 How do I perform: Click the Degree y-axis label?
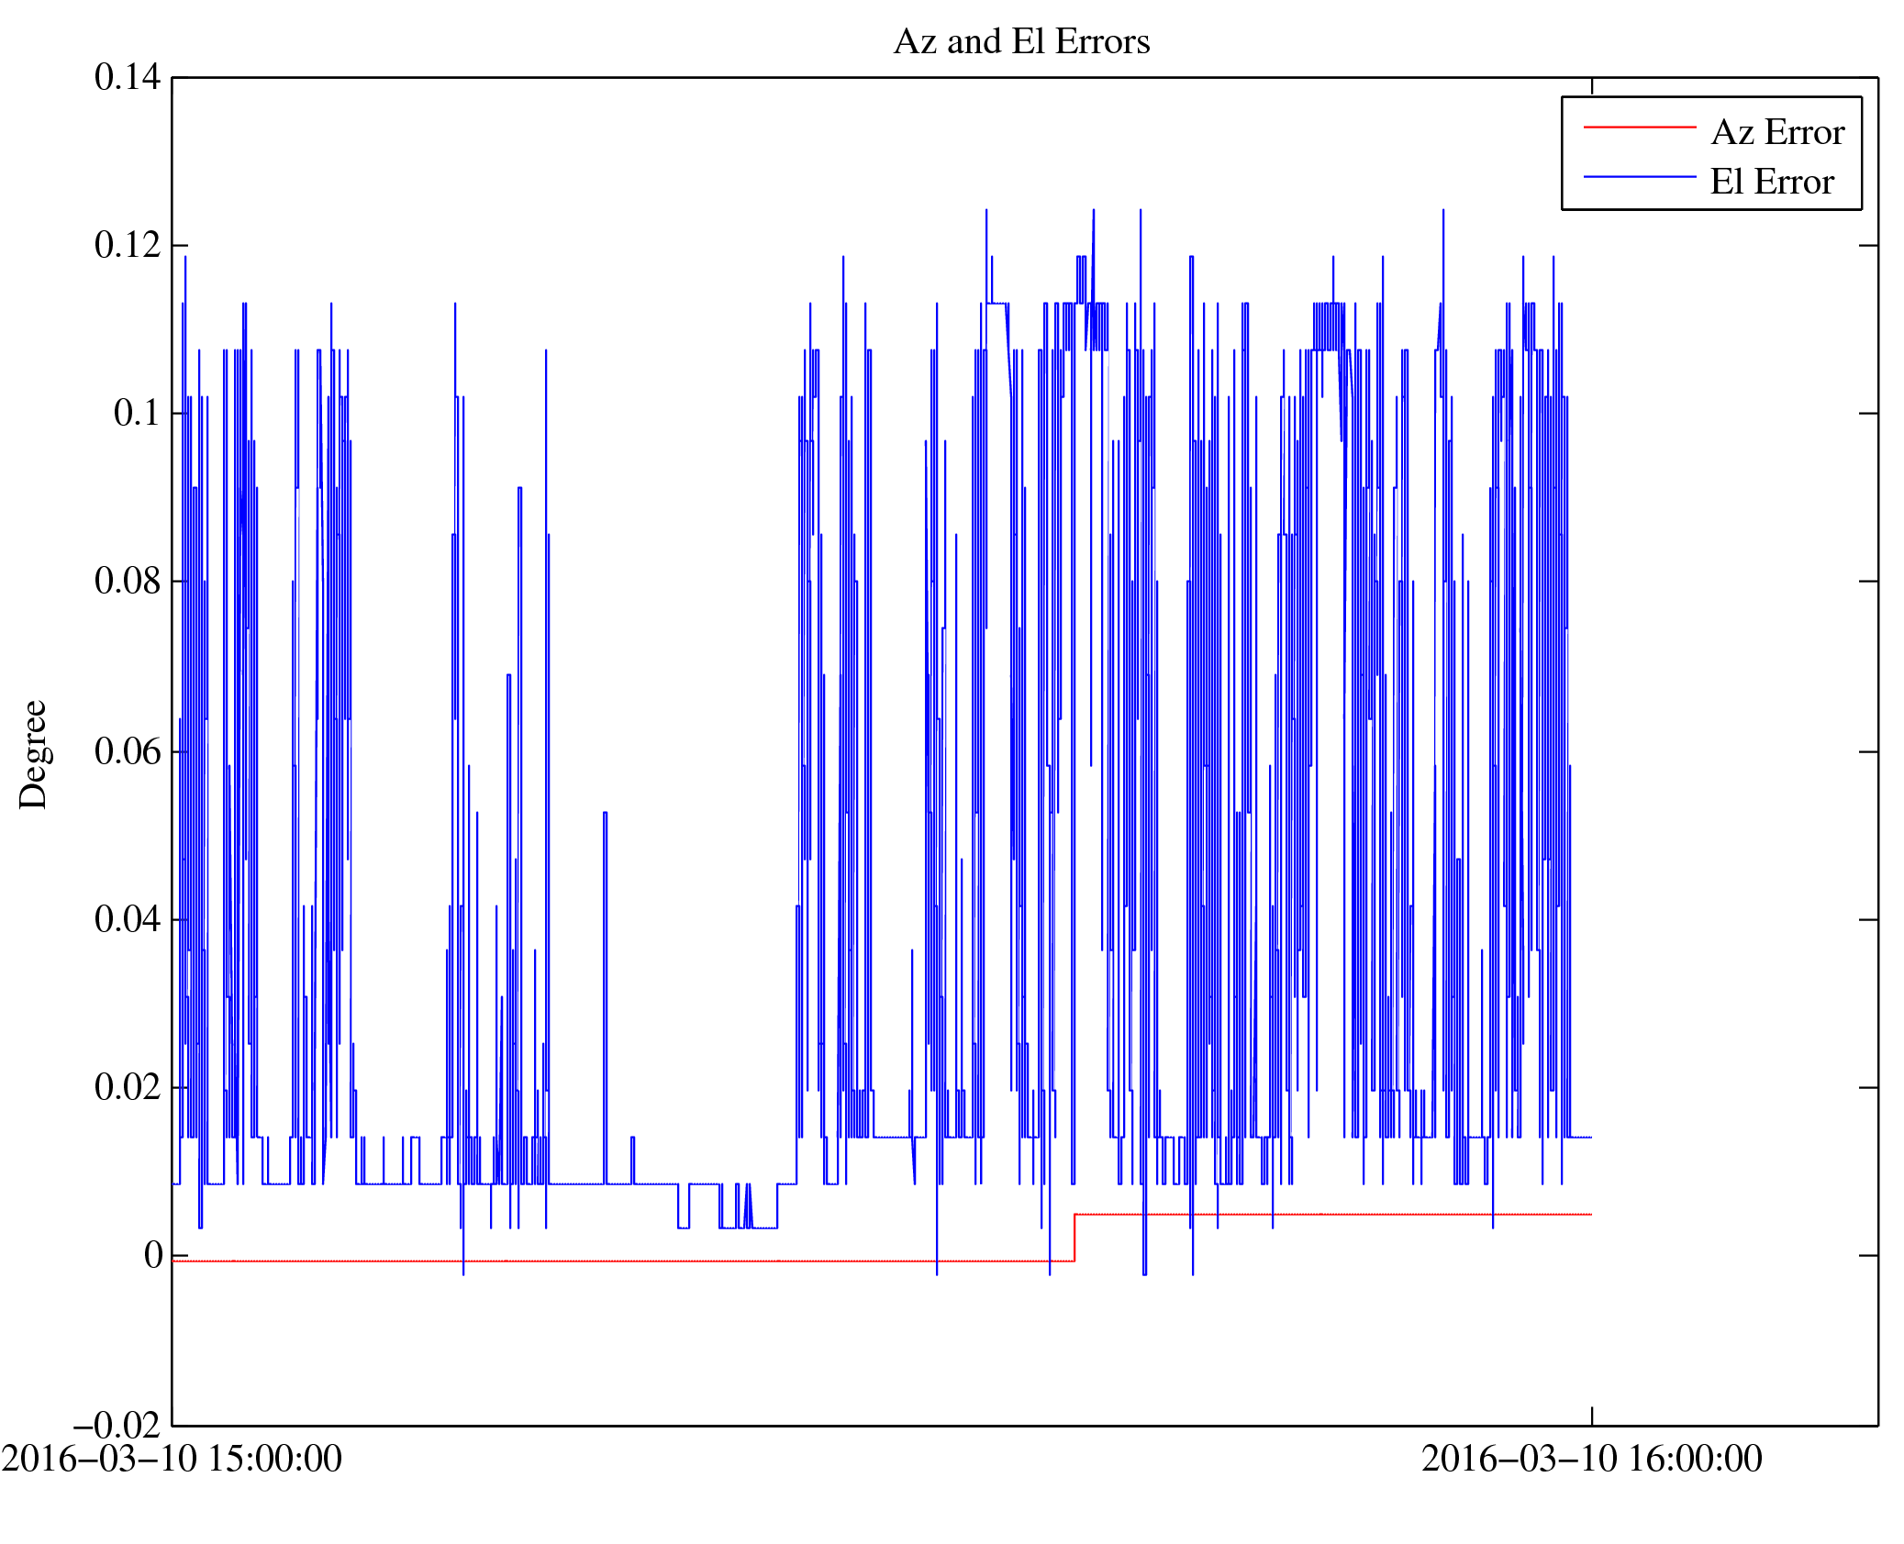coord(34,754)
